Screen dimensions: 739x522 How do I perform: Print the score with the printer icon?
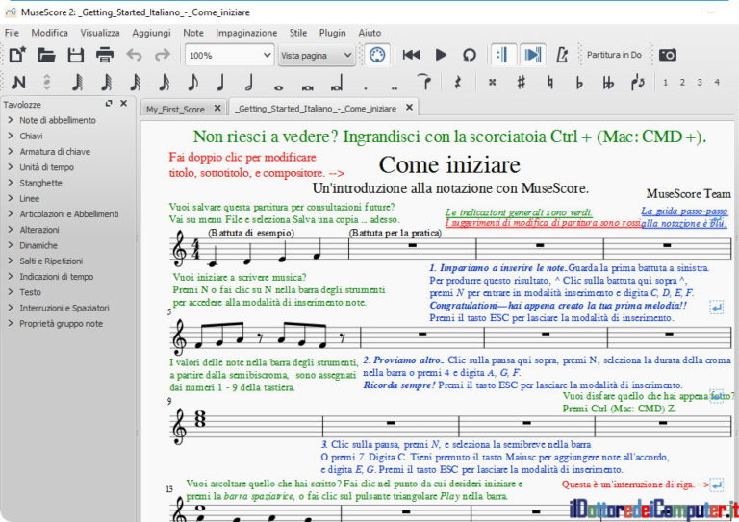[x=105, y=55]
